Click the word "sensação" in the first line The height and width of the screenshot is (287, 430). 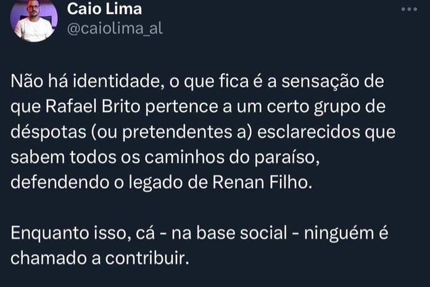[320, 81]
